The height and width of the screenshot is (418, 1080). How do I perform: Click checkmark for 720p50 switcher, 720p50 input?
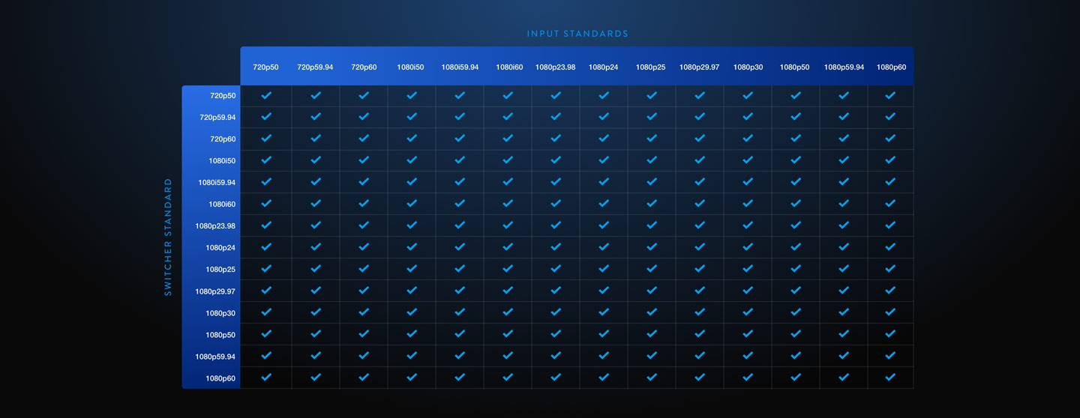point(266,96)
